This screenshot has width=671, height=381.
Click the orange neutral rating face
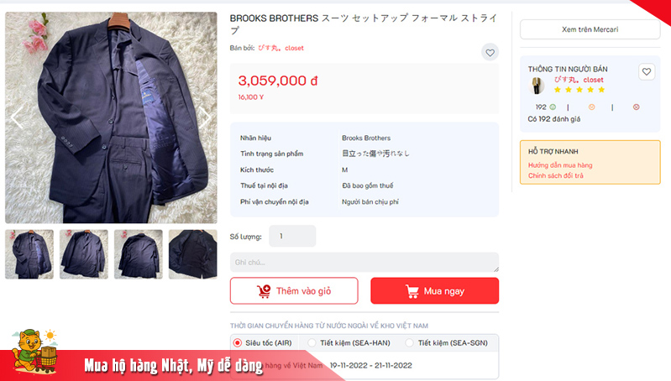pyautogui.click(x=591, y=107)
